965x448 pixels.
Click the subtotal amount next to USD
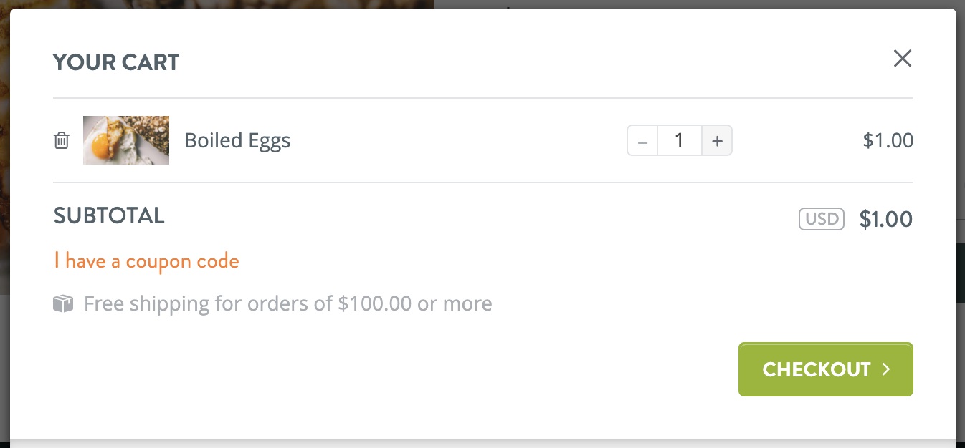pos(886,219)
